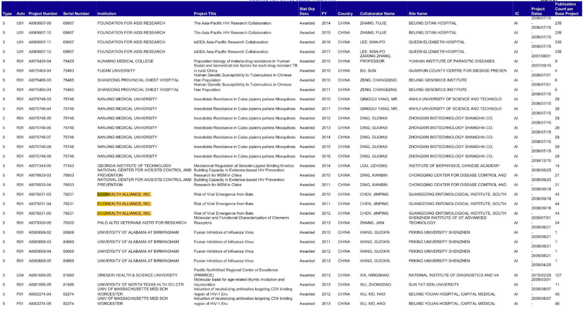The height and width of the screenshot is (309, 583).
Task: Click the Institution column header
Action: click(106, 14)
